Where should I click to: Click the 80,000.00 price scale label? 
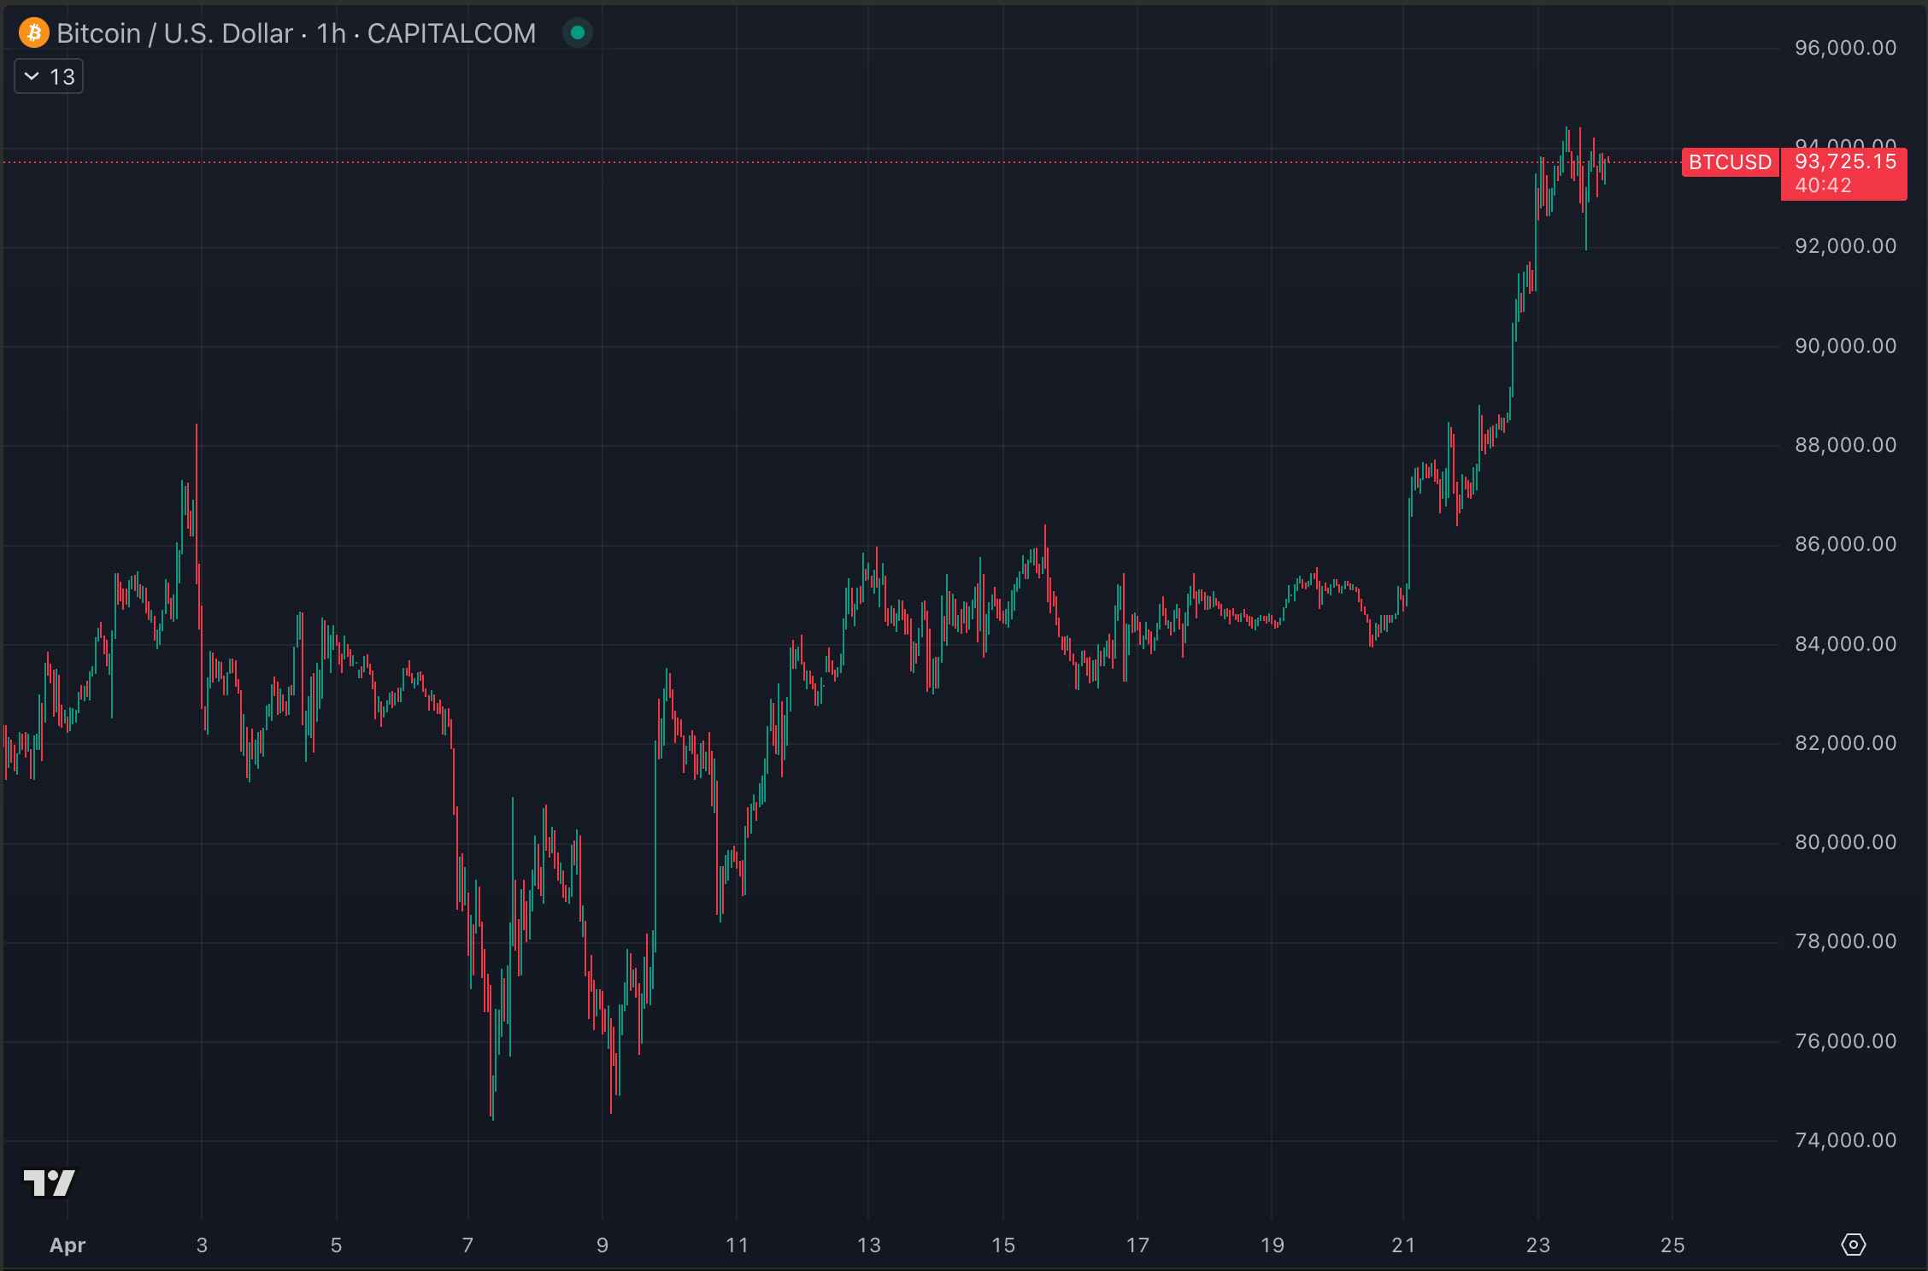[1845, 842]
